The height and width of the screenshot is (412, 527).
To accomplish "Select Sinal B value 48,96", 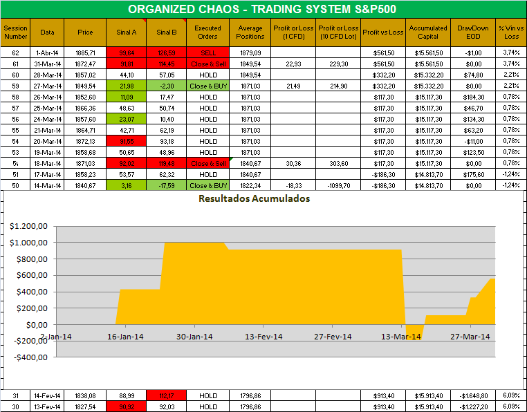I will click(x=167, y=153).
